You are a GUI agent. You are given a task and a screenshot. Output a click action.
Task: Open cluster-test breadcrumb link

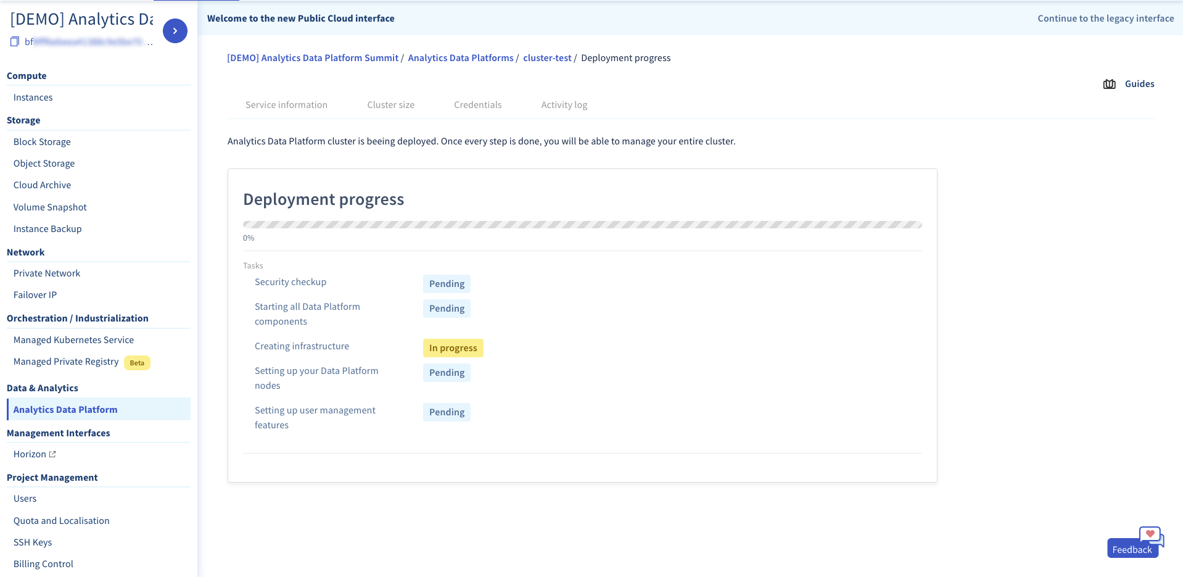pyautogui.click(x=547, y=58)
